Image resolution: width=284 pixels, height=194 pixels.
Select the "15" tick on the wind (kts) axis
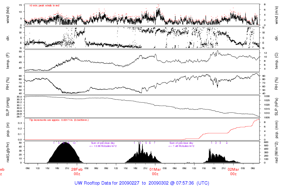coord(20,5)
